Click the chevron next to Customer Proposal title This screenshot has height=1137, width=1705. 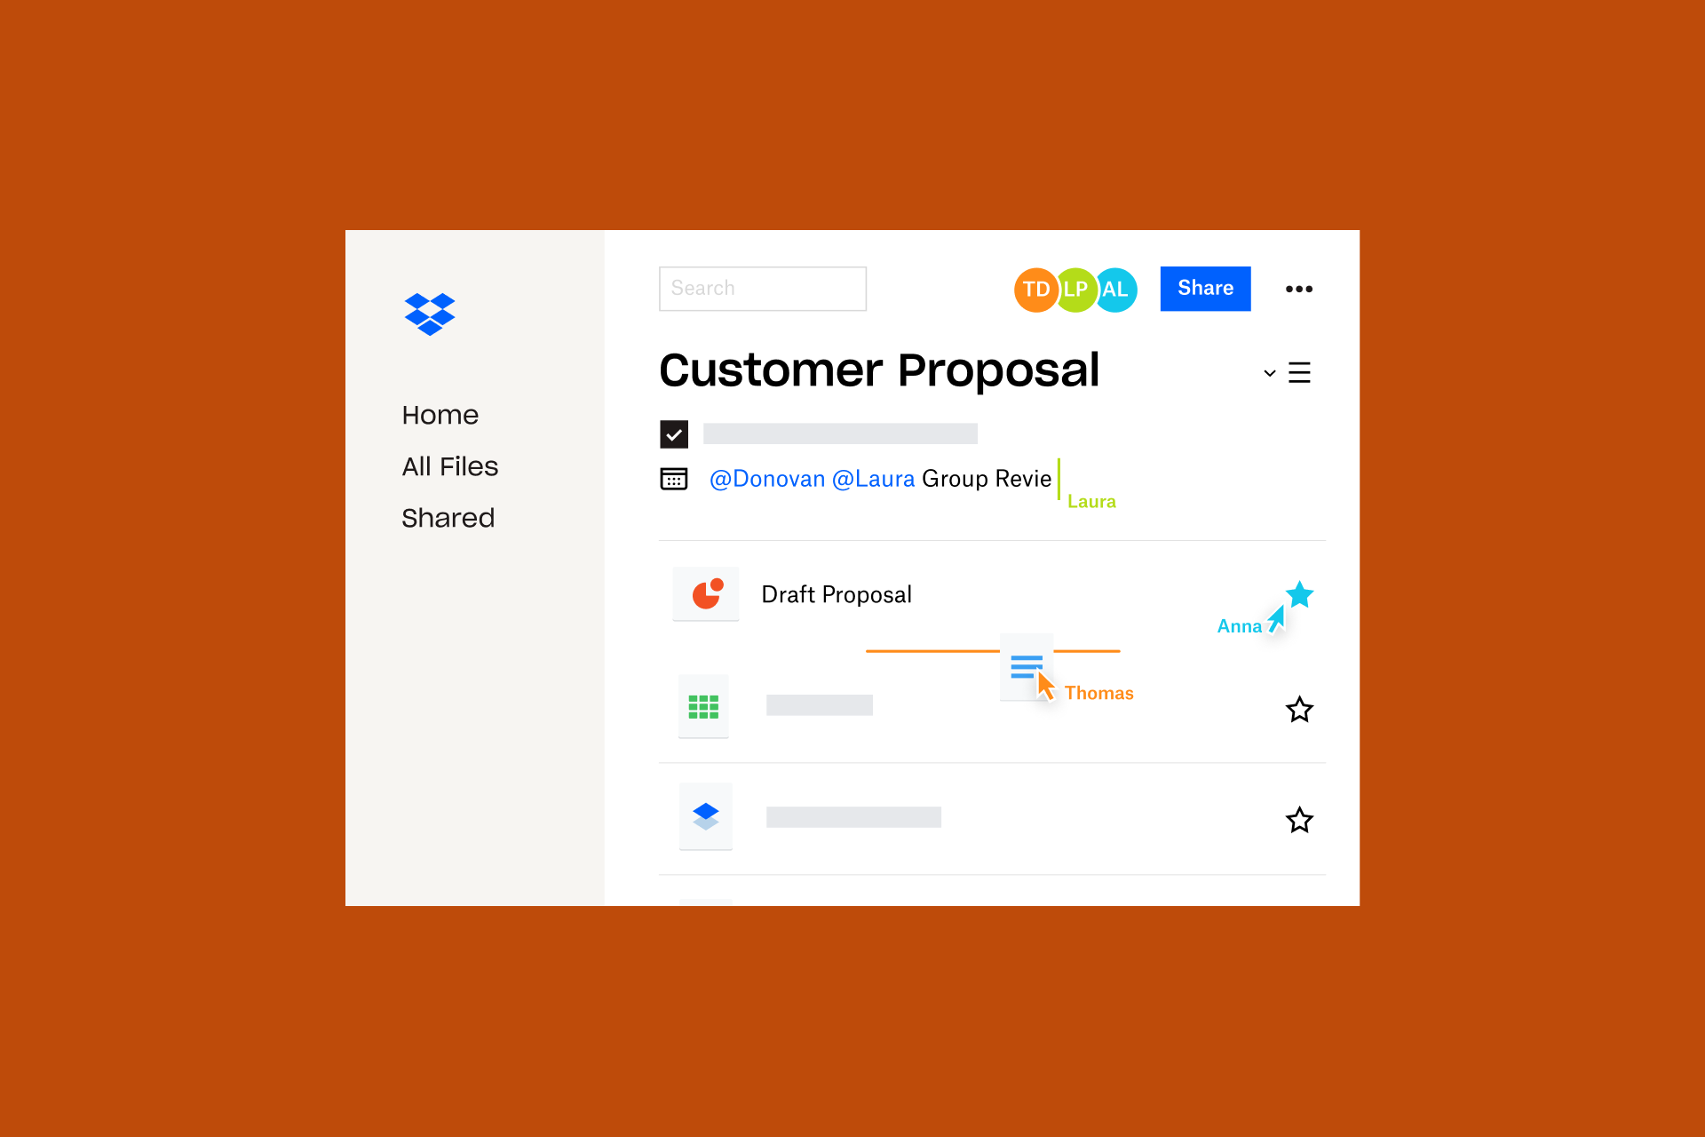coord(1270,372)
